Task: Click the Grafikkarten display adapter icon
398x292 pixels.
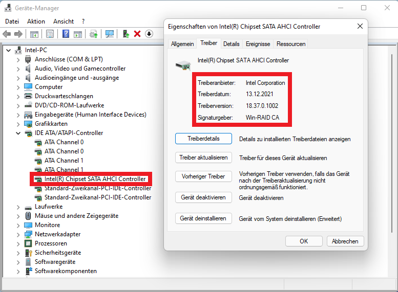Action: click(x=28, y=124)
